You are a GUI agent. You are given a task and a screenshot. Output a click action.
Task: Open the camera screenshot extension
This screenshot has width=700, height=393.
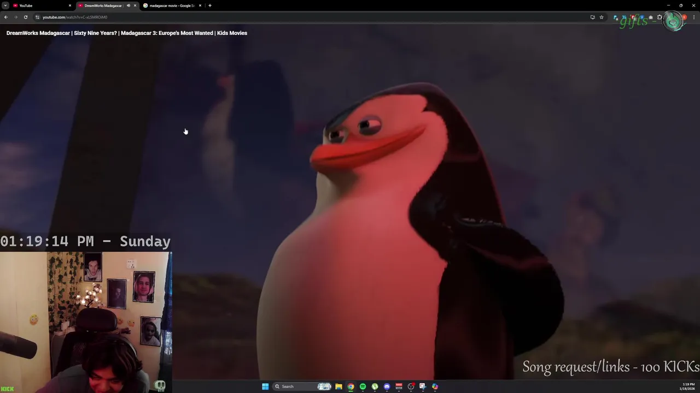click(651, 17)
